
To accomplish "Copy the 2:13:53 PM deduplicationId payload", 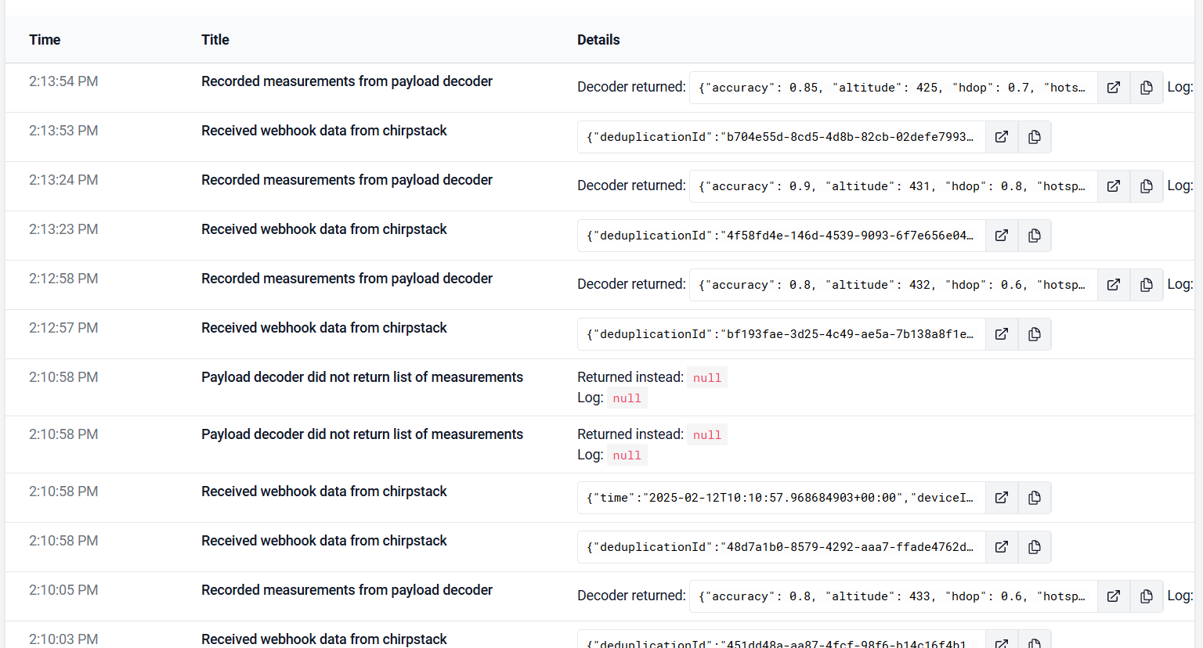I will click(1034, 137).
